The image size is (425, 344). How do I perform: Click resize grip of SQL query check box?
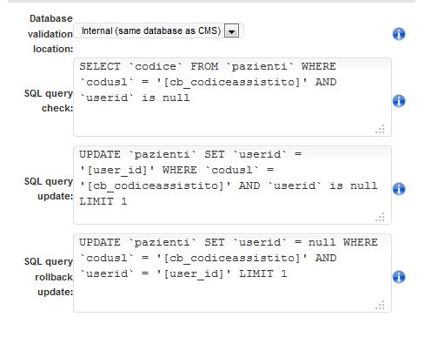point(380,129)
